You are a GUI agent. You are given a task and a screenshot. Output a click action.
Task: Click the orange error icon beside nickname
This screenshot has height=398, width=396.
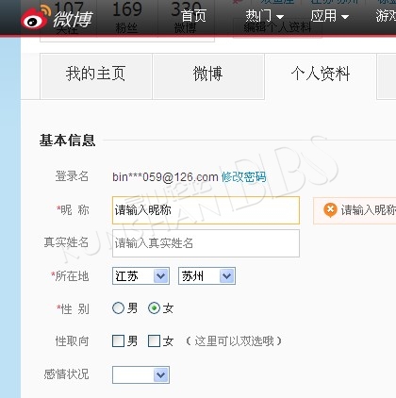click(x=330, y=210)
